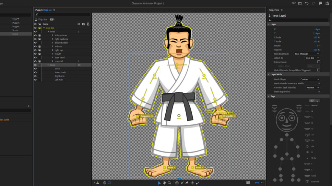
Task: Click the Undo arrow icon
Action: pos(306,3)
